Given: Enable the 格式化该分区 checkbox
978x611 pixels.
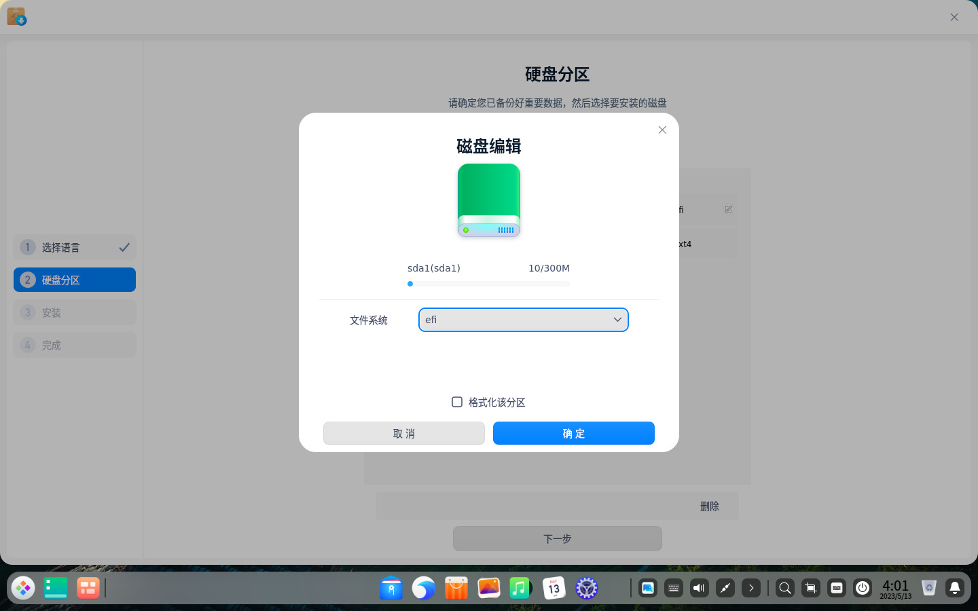Looking at the screenshot, I should point(456,402).
